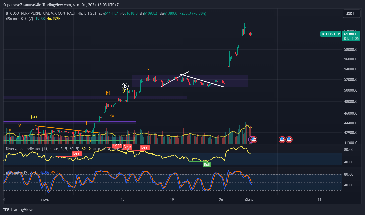The image size is (365, 215).
Task: Click the green Bull divergence label
Action: 207,165
